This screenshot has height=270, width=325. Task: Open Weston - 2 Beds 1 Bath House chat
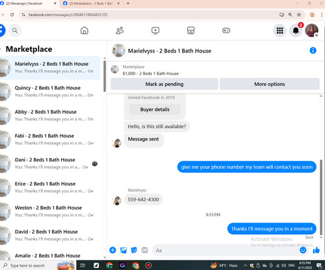click(x=50, y=211)
